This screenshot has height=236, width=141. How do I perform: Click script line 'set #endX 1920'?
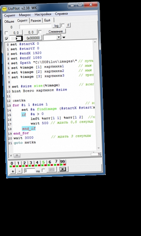click(26, 53)
